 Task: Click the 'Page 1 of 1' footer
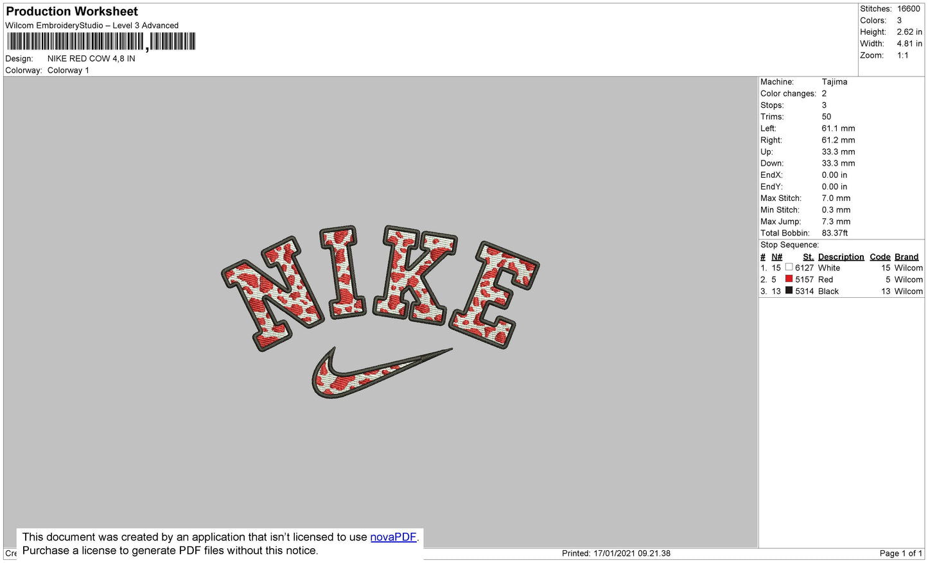click(900, 553)
